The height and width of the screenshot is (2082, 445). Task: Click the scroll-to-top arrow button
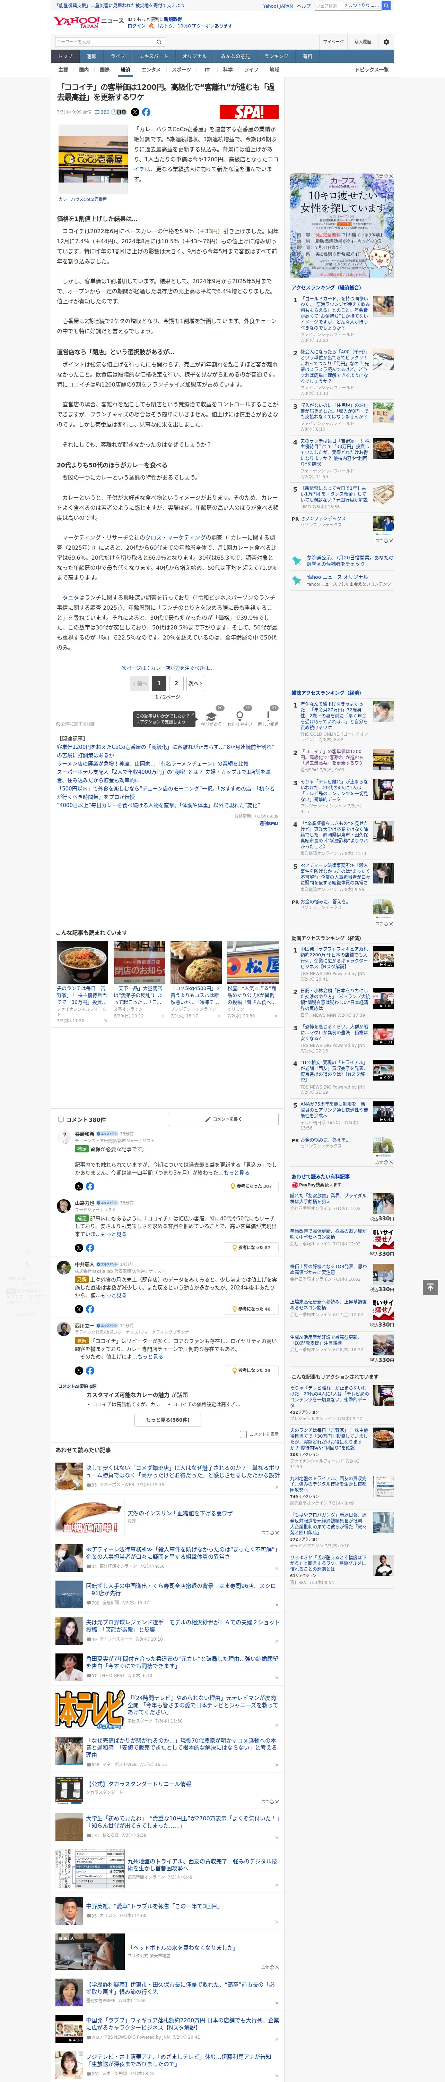pos(430,1287)
